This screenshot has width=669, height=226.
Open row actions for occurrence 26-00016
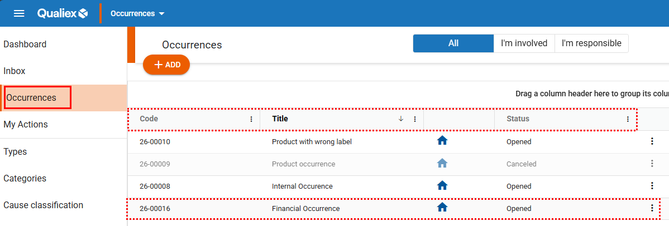652,208
